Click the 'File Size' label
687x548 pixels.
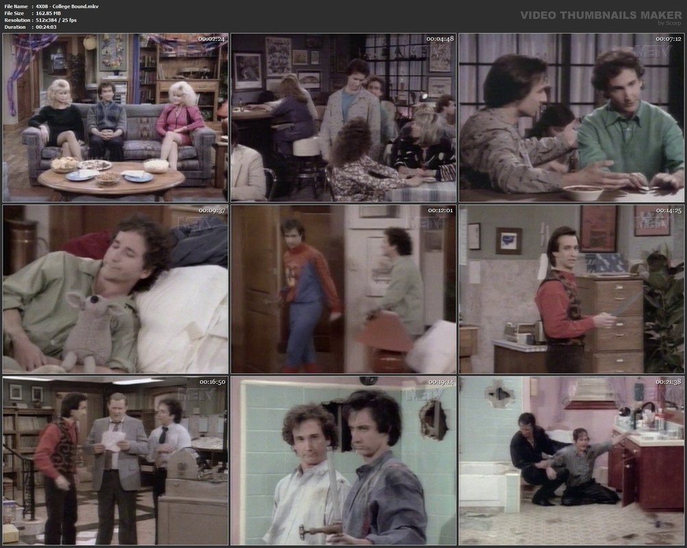pos(14,13)
